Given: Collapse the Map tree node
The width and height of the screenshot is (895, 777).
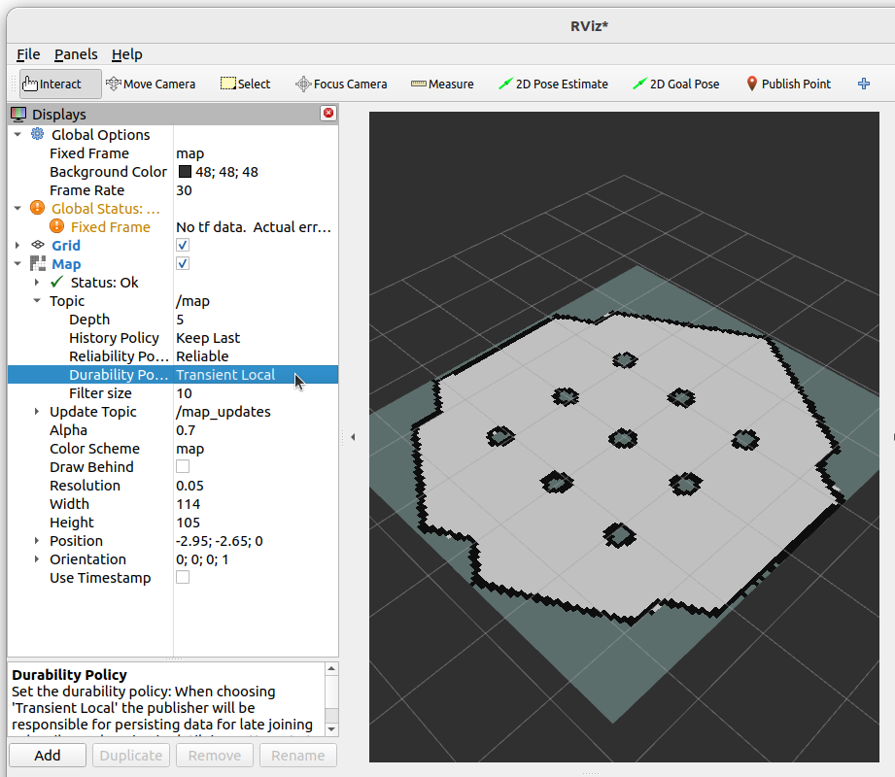Looking at the screenshot, I should pos(17,263).
